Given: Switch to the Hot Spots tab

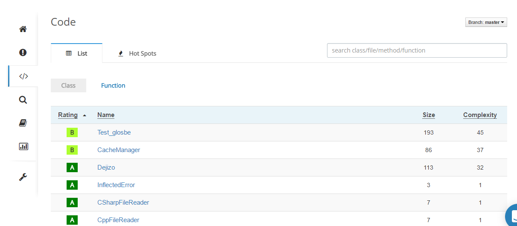Looking at the screenshot, I should pyautogui.click(x=137, y=53).
